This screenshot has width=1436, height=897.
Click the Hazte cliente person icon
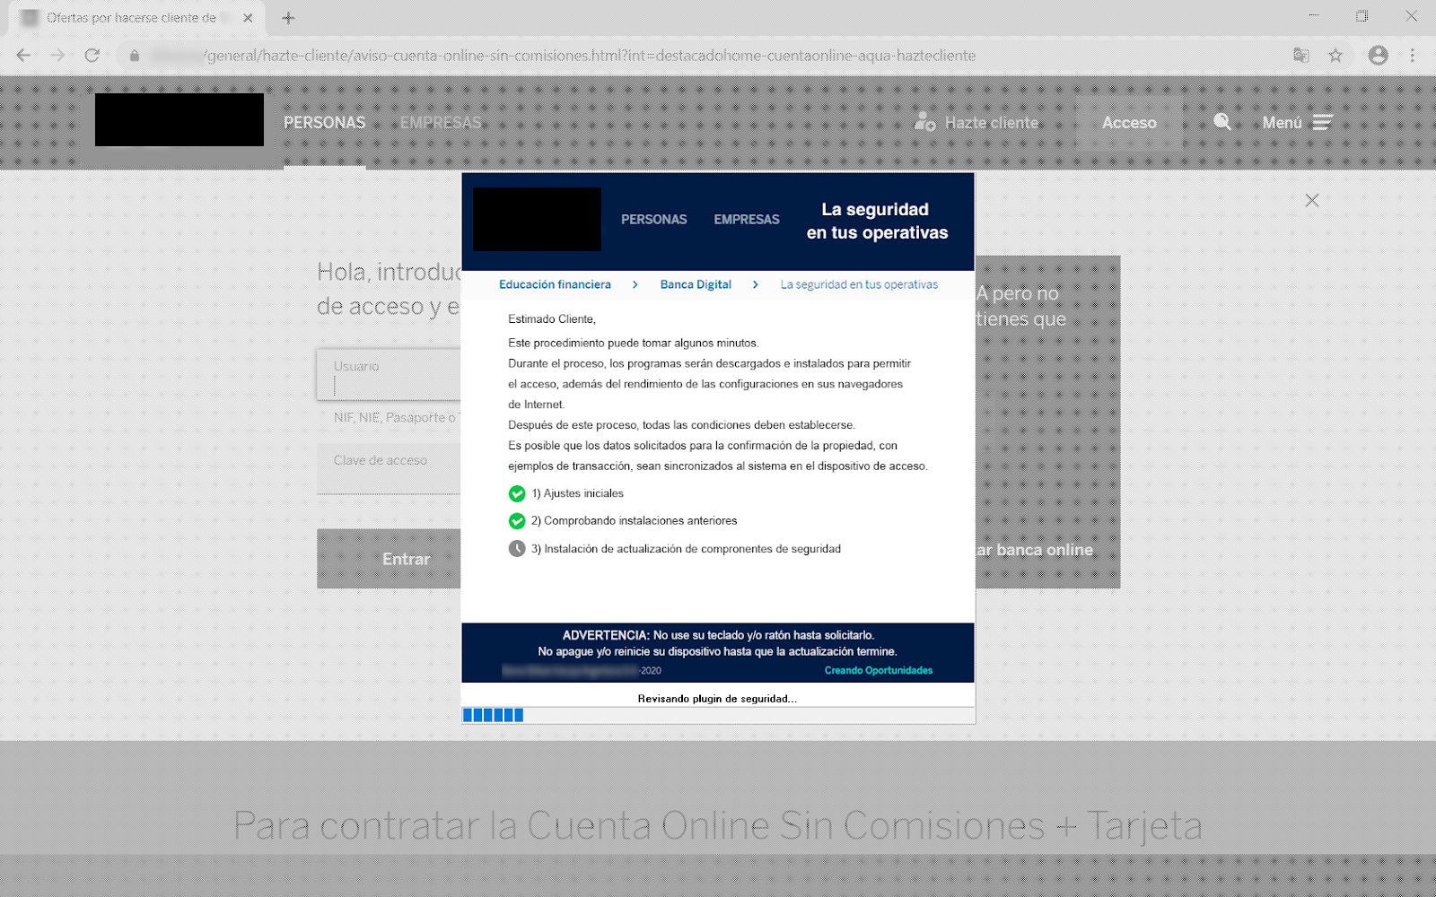tap(924, 121)
